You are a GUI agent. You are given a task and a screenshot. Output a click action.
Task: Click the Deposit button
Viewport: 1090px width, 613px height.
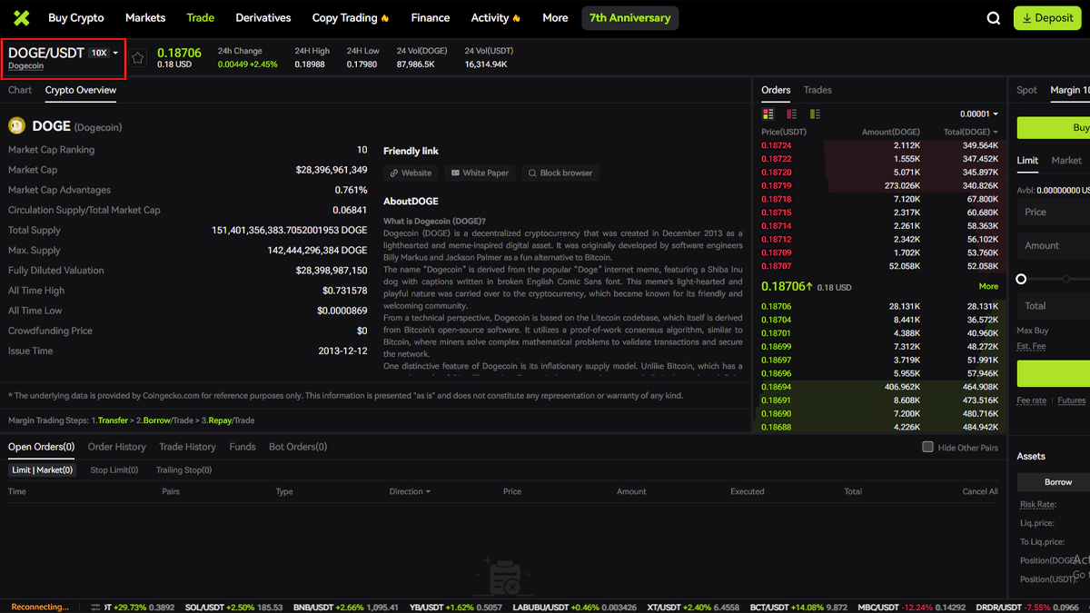[1046, 18]
